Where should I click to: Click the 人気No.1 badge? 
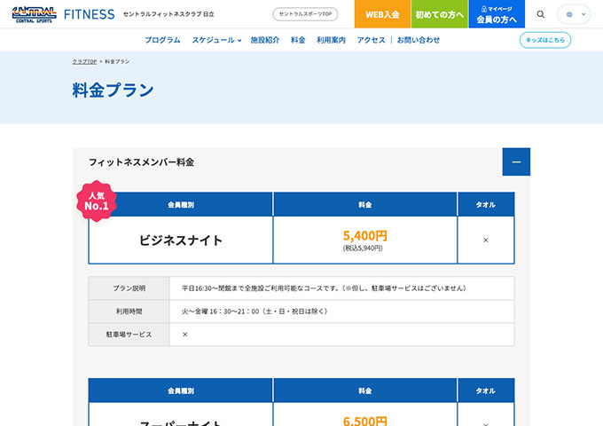pyautogui.click(x=96, y=201)
